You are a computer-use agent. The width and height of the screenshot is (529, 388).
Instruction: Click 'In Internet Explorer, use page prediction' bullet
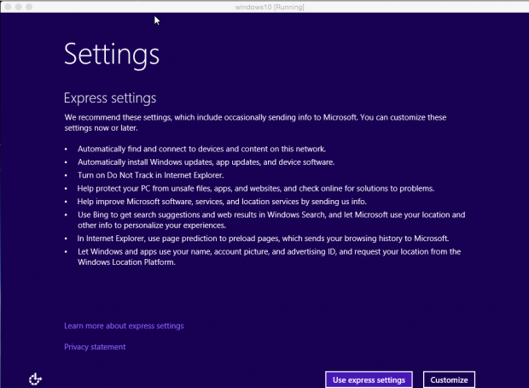pos(263,238)
